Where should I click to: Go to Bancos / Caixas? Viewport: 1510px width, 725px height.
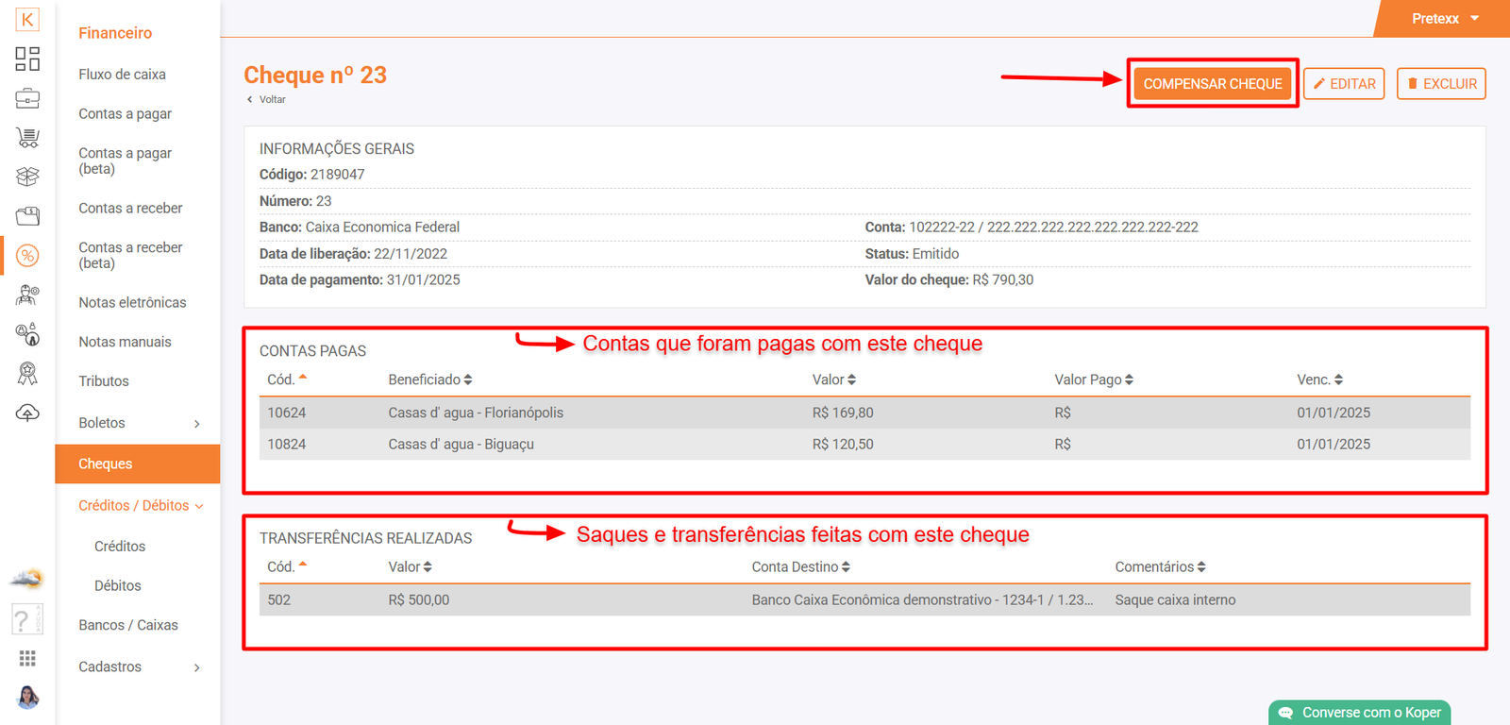[x=127, y=625]
